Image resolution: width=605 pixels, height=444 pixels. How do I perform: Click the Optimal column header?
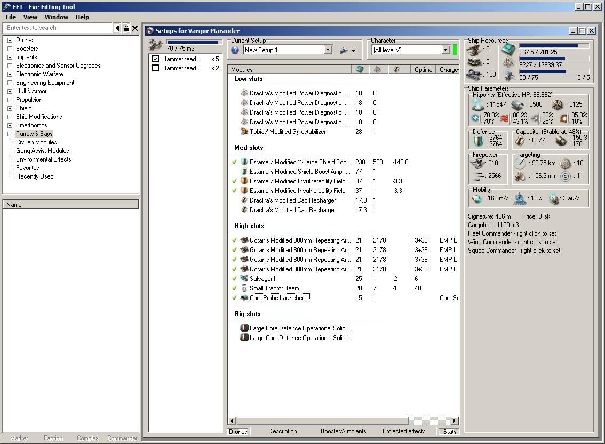tap(423, 69)
